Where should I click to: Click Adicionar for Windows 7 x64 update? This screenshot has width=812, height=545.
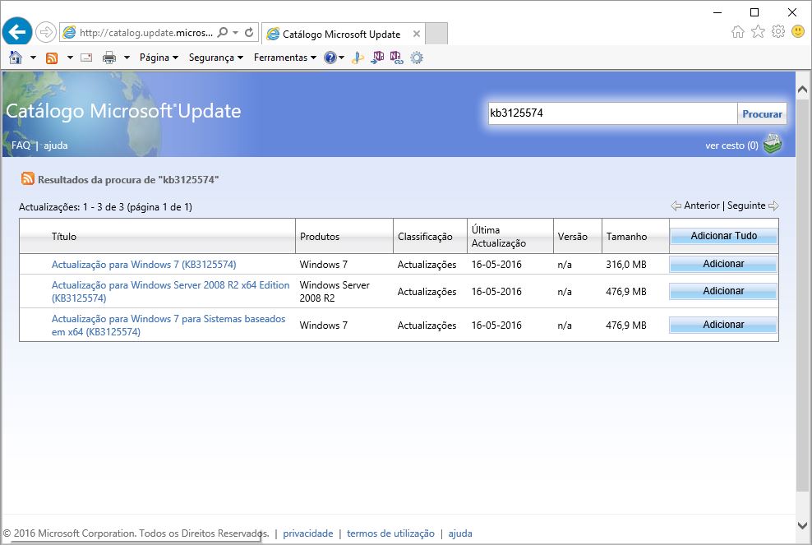(x=723, y=325)
